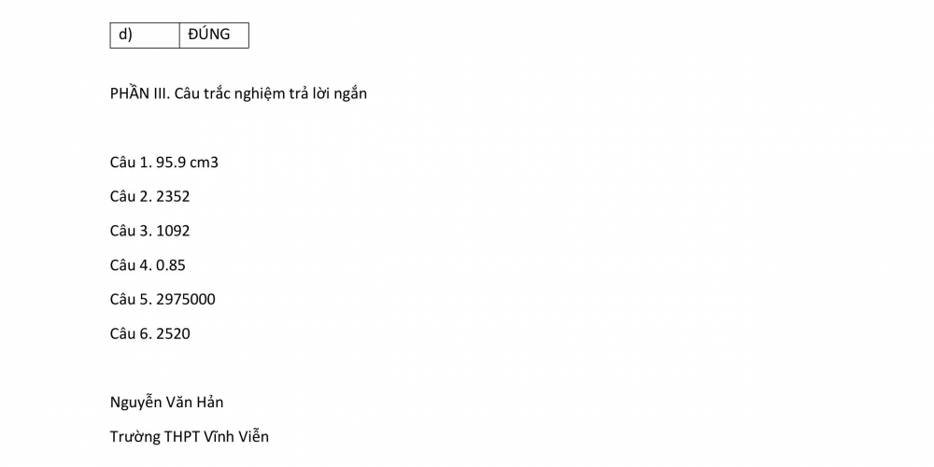Click the unit cm3 in Câu 1
The width and height of the screenshot is (934, 467).
coord(205,162)
